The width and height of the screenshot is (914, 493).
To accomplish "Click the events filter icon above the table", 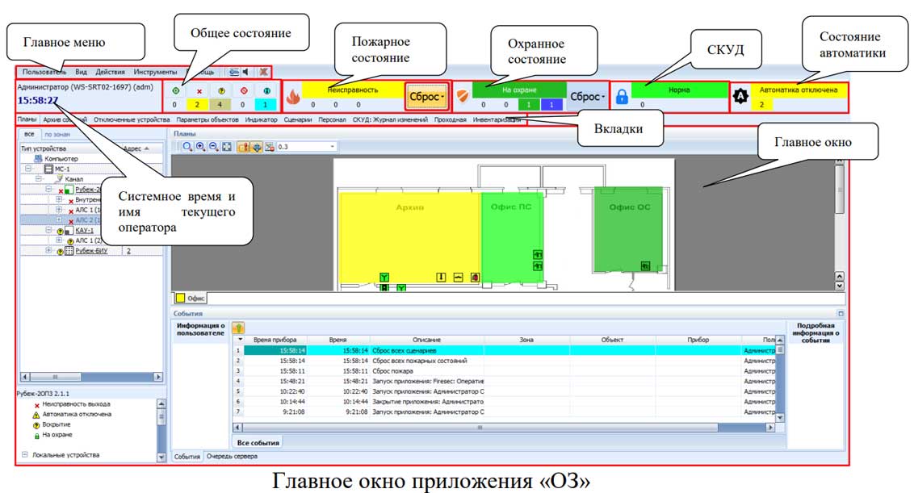I will [x=239, y=328].
